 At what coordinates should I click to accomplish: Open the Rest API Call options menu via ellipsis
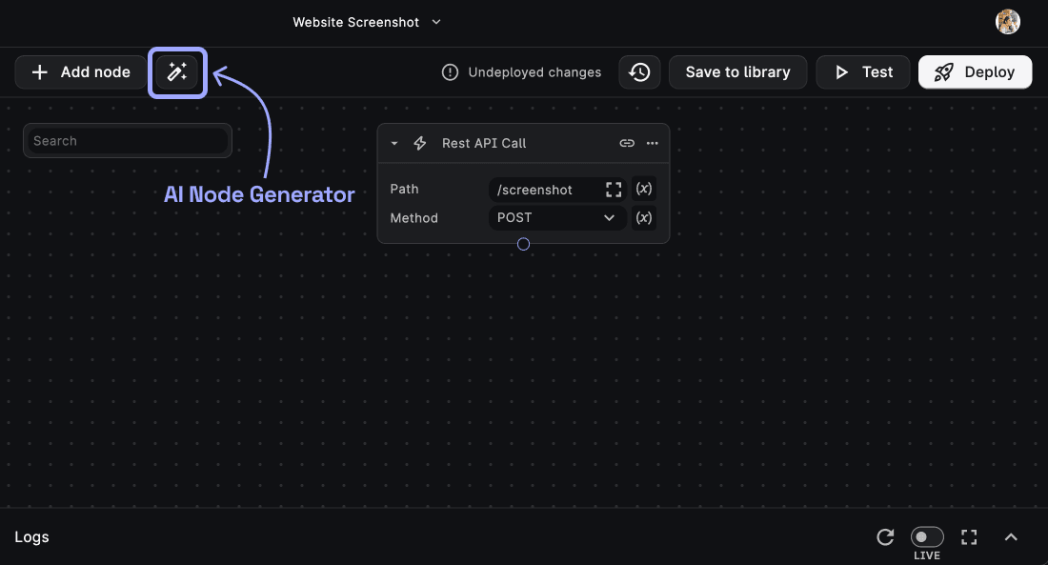pos(652,143)
